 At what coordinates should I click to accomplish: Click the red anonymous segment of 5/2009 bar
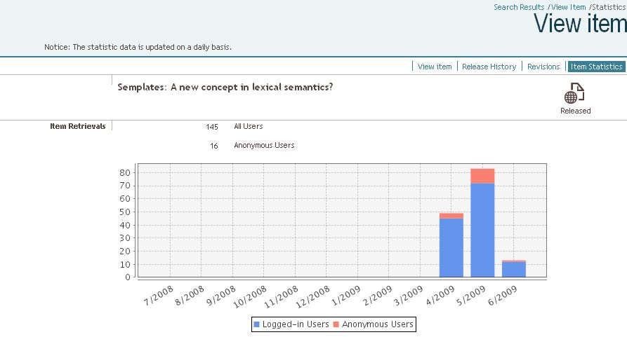(x=482, y=176)
